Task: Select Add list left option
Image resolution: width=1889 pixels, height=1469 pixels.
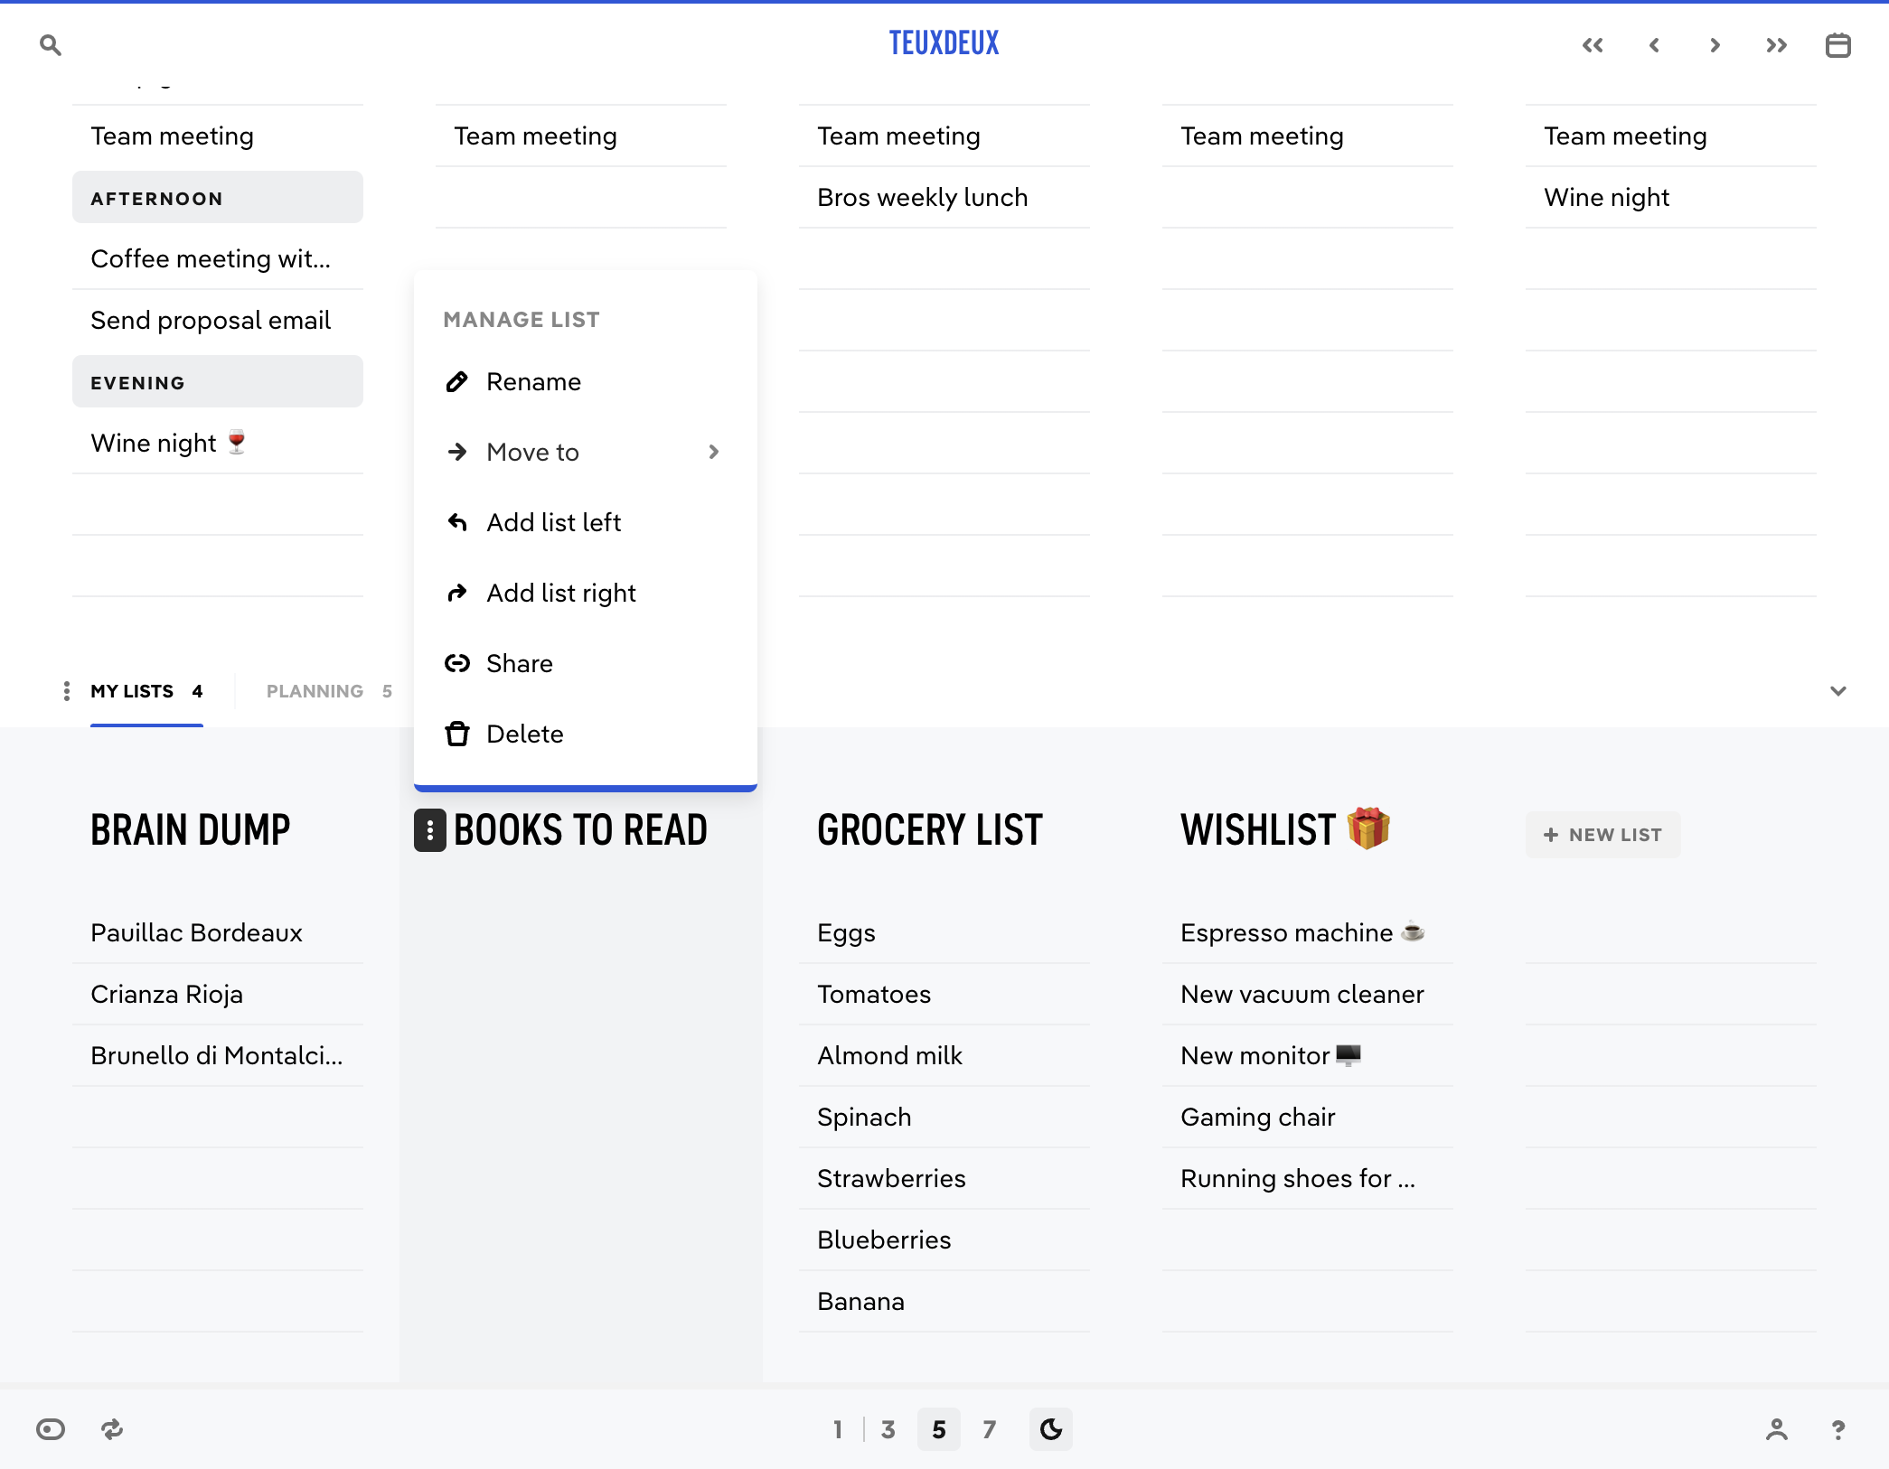Action: [x=586, y=522]
